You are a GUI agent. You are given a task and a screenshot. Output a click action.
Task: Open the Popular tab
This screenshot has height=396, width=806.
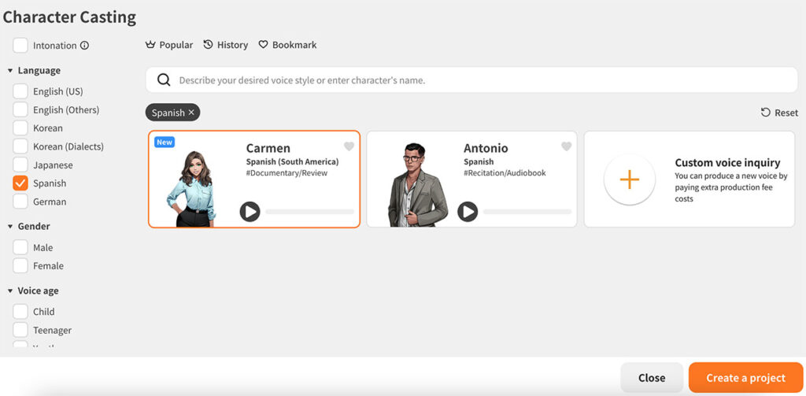click(x=169, y=45)
